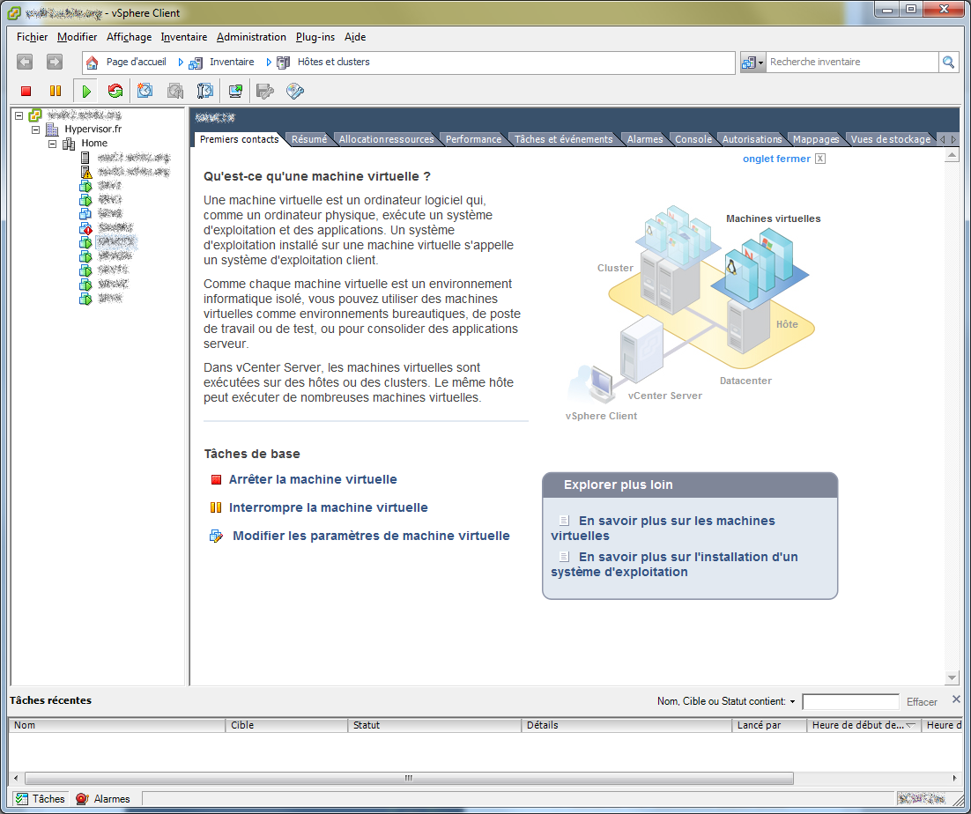This screenshot has height=814, width=971.
Task: Open the Fichier menu
Action: pyautogui.click(x=33, y=37)
